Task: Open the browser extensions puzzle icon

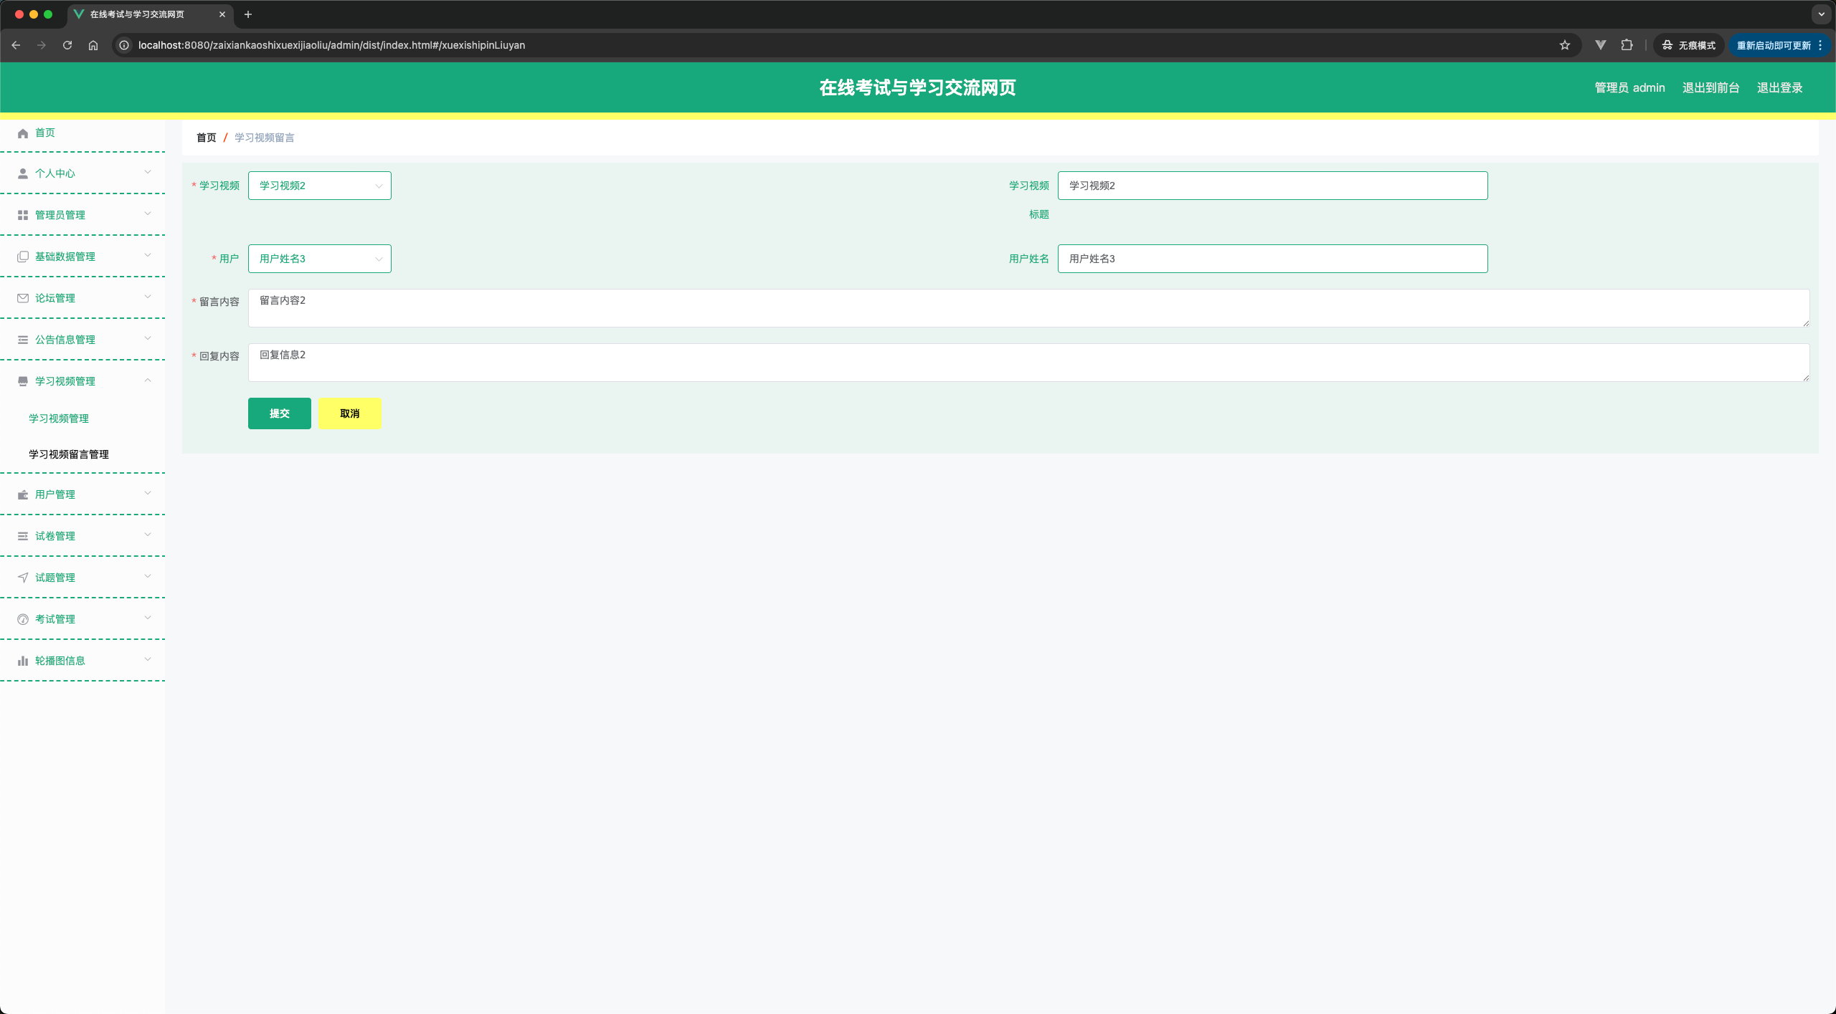Action: (1627, 45)
